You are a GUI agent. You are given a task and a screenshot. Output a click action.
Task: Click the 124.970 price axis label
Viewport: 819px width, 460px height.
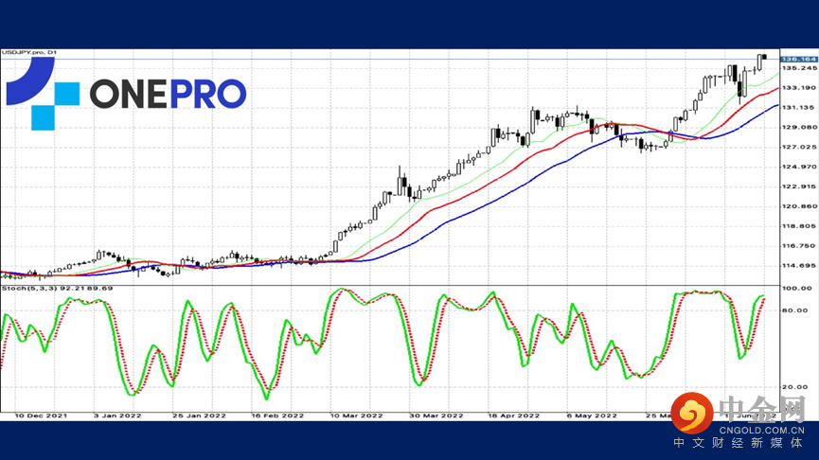pyautogui.click(x=799, y=168)
